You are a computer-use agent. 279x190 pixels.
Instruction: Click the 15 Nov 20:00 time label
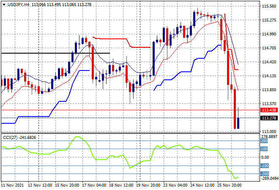point(67,185)
